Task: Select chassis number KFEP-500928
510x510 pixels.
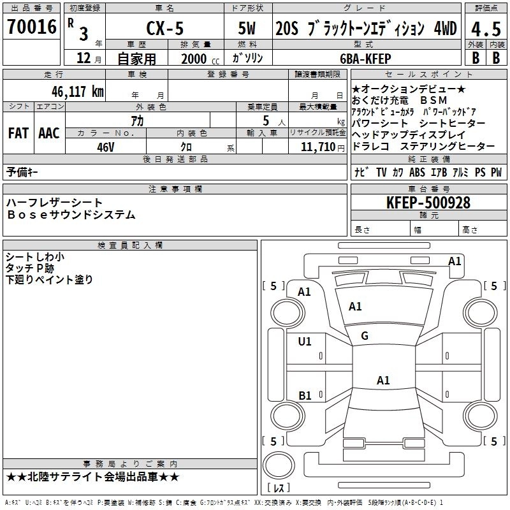Action: 428,203
